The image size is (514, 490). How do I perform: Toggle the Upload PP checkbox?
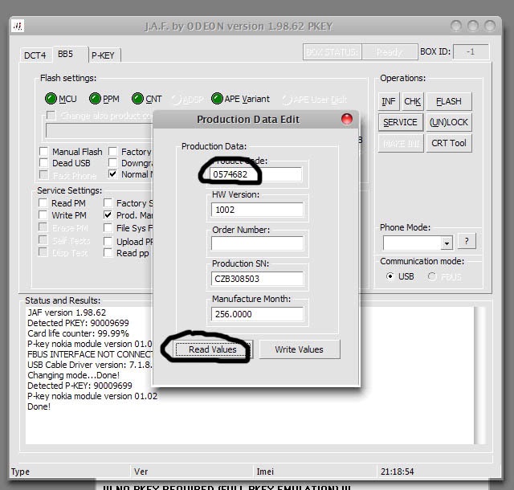coord(108,242)
